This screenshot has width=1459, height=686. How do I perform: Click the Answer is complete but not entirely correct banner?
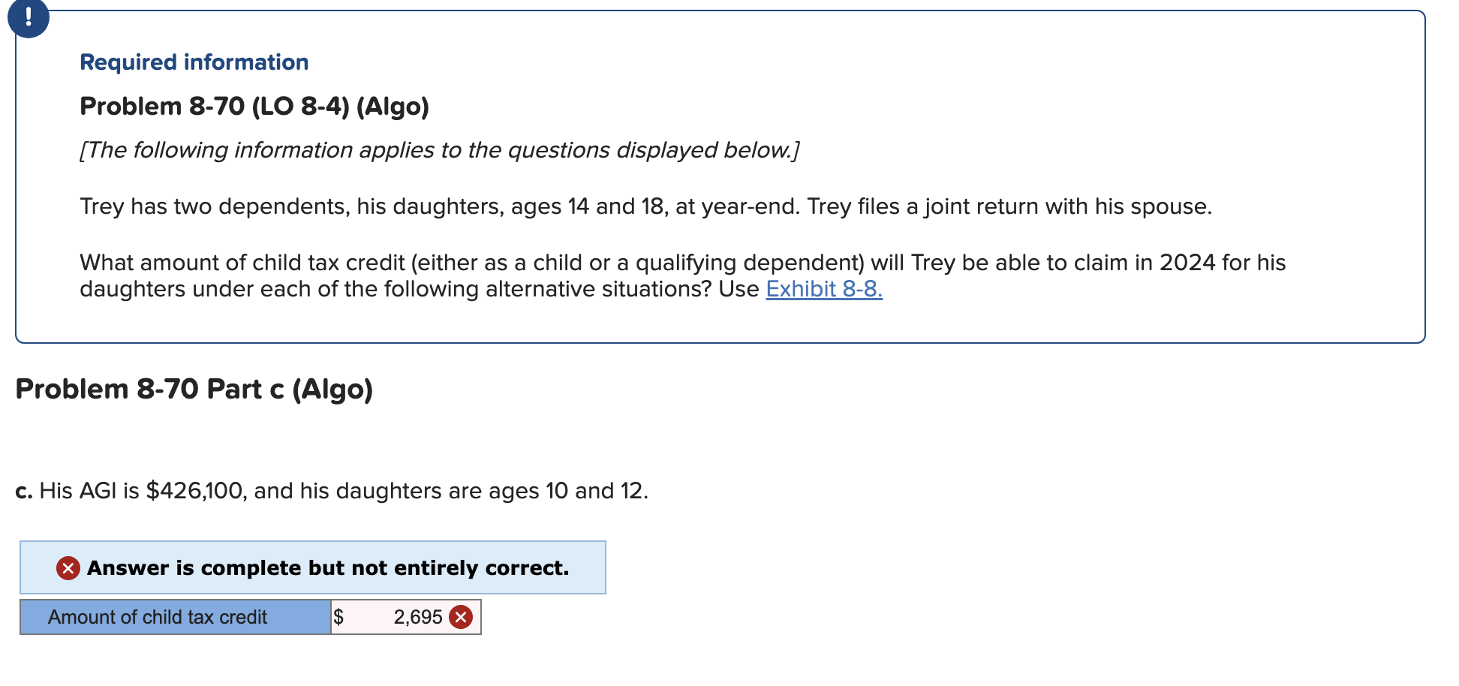[314, 568]
